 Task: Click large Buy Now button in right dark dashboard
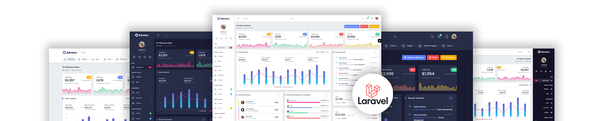(x=449, y=58)
